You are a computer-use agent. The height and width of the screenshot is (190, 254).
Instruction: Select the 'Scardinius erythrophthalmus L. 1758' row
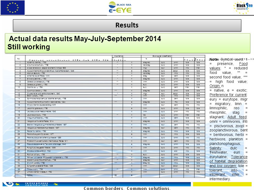click(x=110, y=160)
